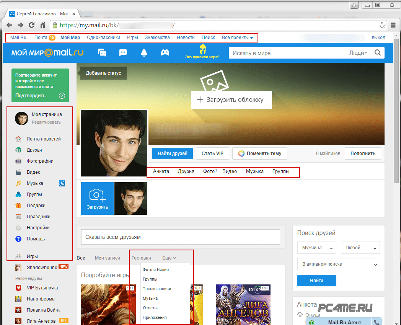The height and width of the screenshot is (325, 401).
Task: Expand the Люди search filter dropdown
Action: tap(358, 53)
